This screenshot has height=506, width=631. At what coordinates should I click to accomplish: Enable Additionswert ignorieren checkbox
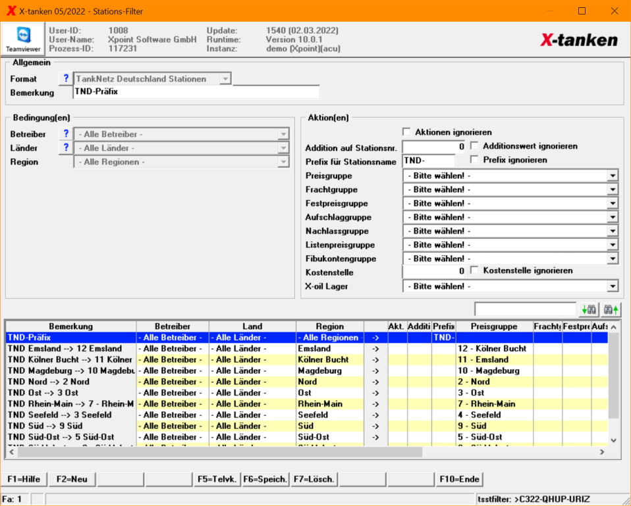pyautogui.click(x=474, y=145)
